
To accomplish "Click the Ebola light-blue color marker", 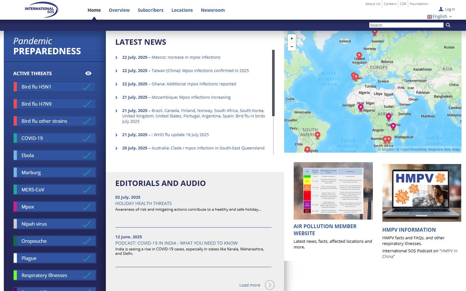I will coord(15,155).
